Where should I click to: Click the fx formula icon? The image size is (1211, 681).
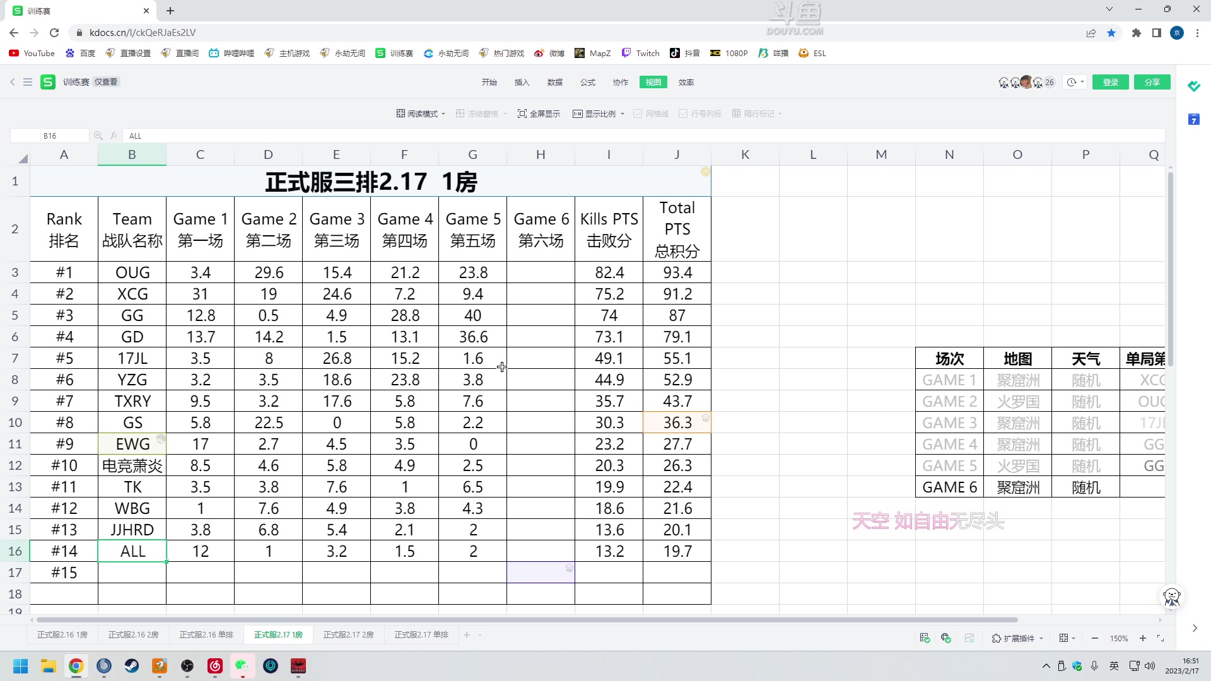click(x=113, y=136)
